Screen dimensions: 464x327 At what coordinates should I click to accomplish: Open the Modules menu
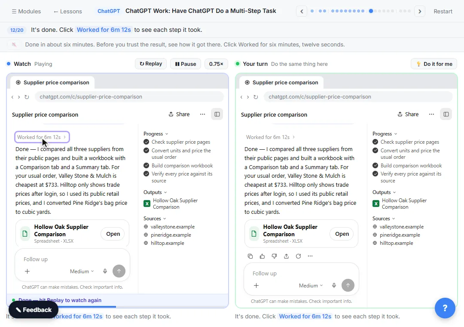click(26, 11)
